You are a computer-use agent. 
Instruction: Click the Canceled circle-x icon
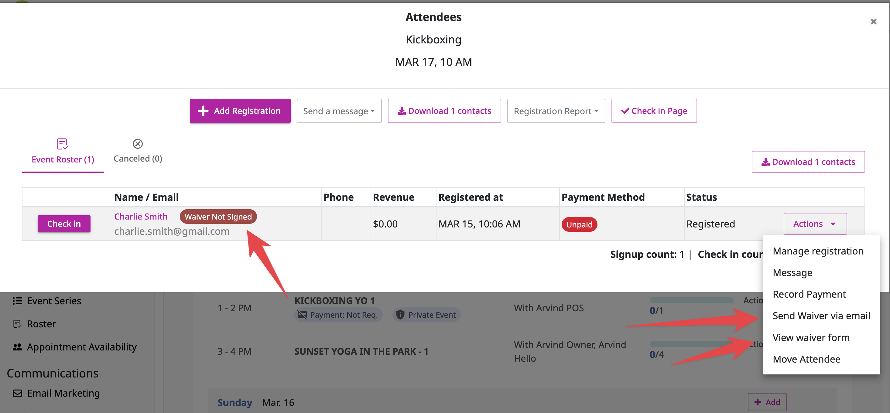click(x=138, y=144)
